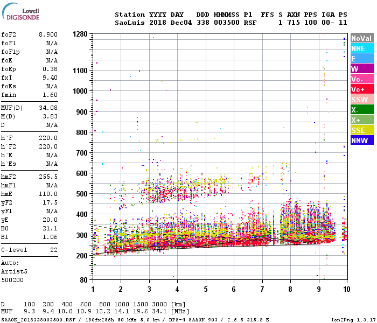Viewport: 377px width, 323px height.
Task: Click the DDD value 338
Action: click(x=203, y=23)
